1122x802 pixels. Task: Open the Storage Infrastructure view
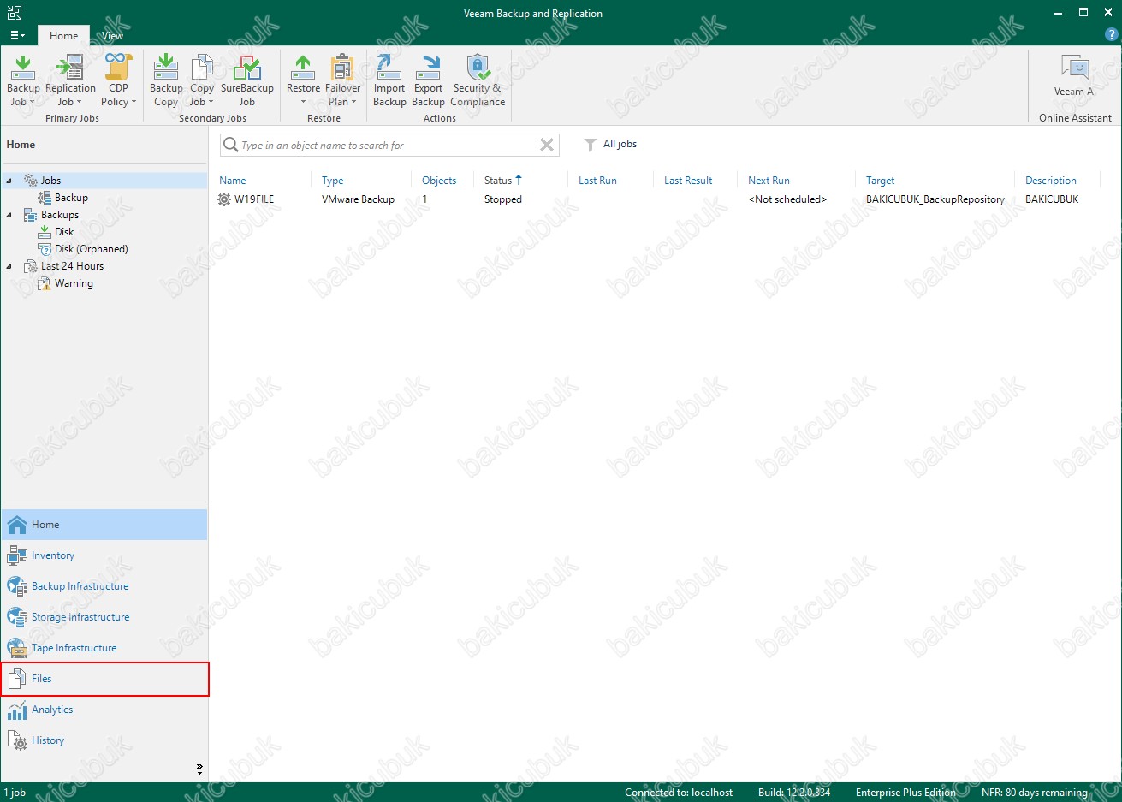click(x=104, y=617)
